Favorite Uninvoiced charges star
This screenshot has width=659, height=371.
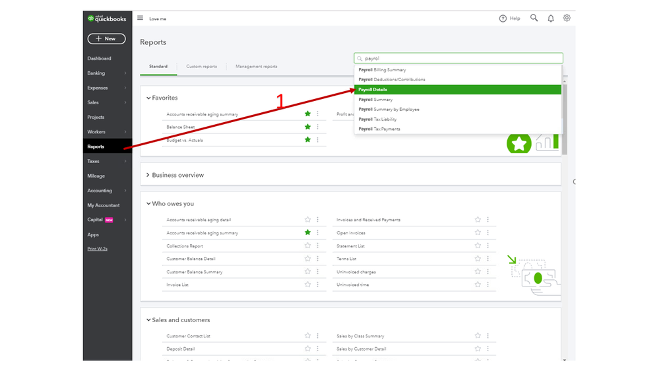point(478,272)
